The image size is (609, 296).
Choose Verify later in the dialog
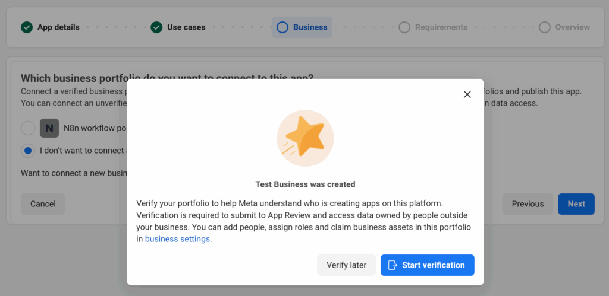(x=346, y=265)
